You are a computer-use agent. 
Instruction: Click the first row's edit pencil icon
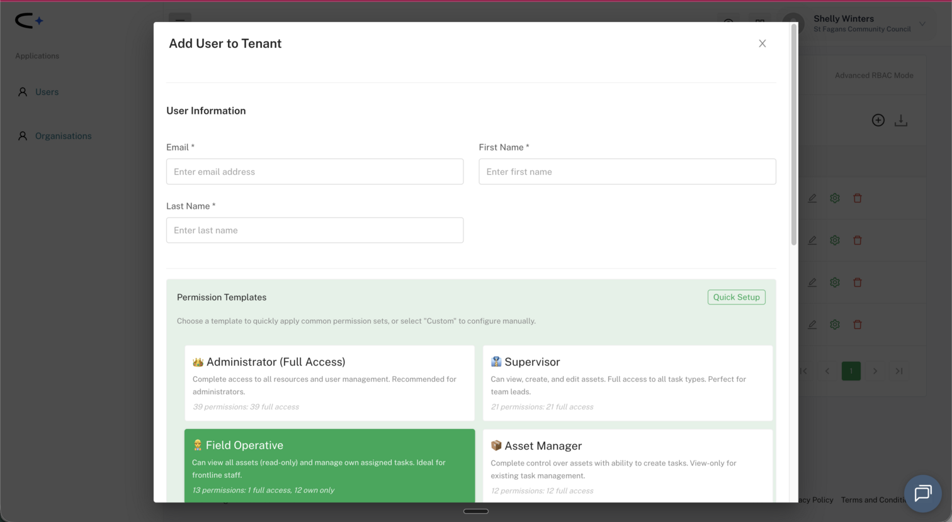click(x=812, y=198)
